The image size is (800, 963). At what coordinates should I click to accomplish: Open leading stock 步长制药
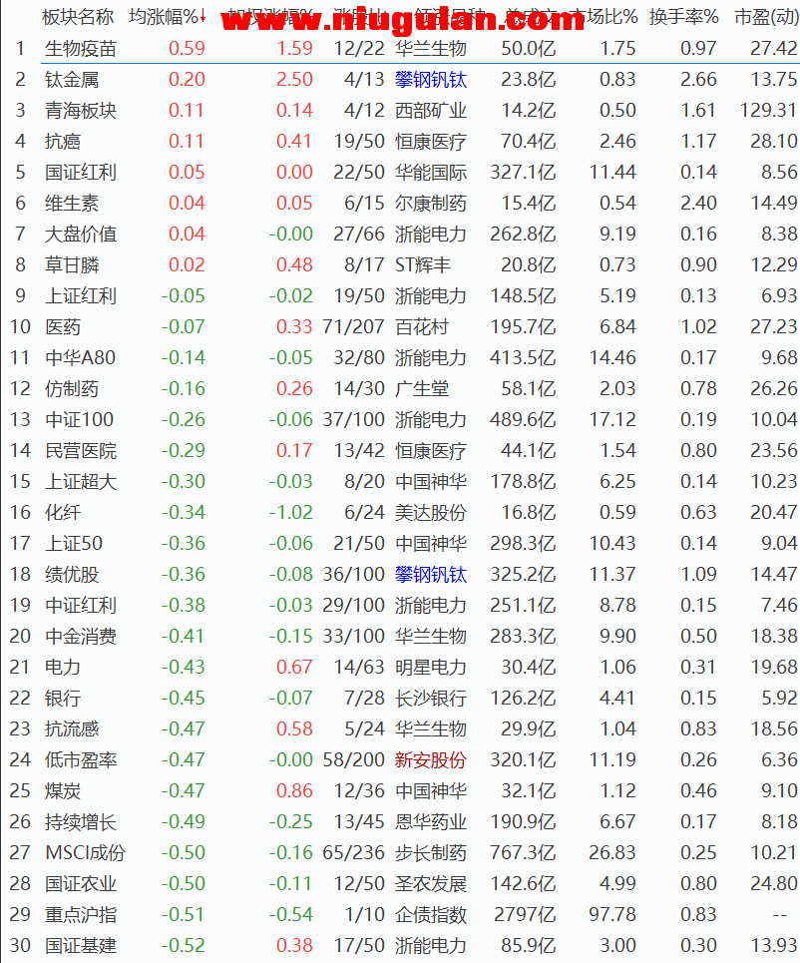click(x=431, y=852)
